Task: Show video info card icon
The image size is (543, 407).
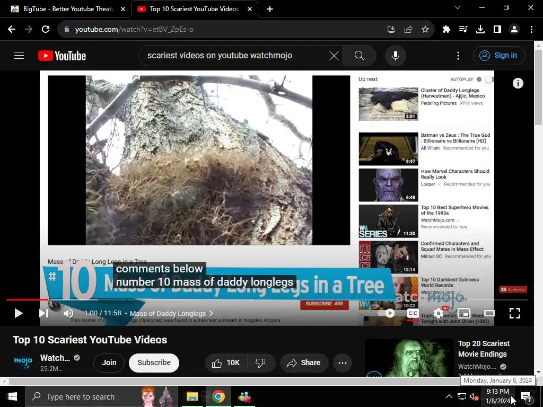Action: click(x=518, y=83)
